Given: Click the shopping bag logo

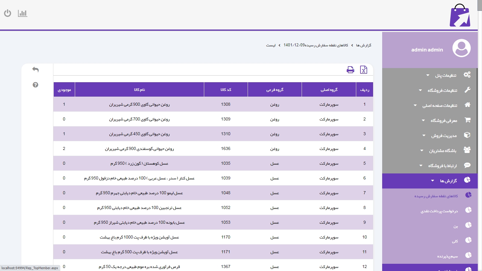Looking at the screenshot, I should (x=460, y=15).
